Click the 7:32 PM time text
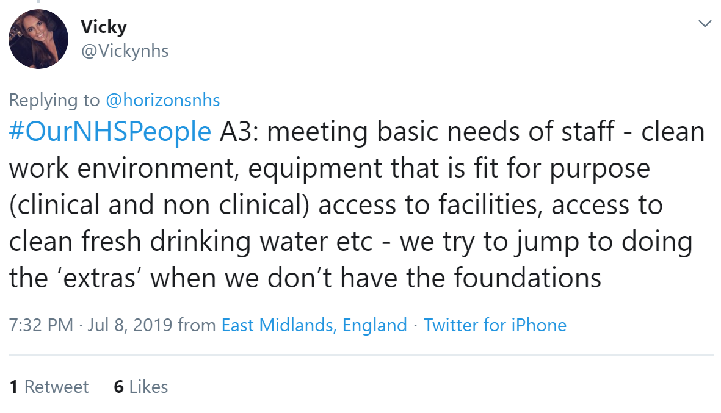 click(x=41, y=325)
